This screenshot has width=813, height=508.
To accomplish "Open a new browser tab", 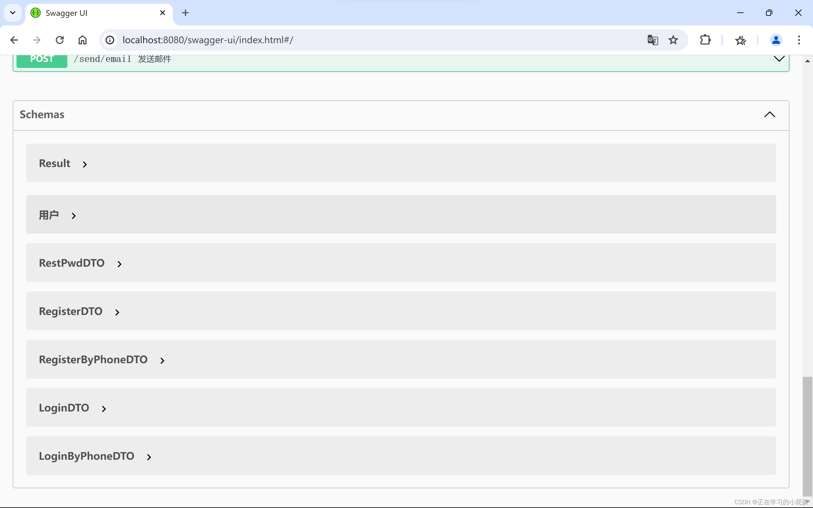I will pyautogui.click(x=185, y=13).
